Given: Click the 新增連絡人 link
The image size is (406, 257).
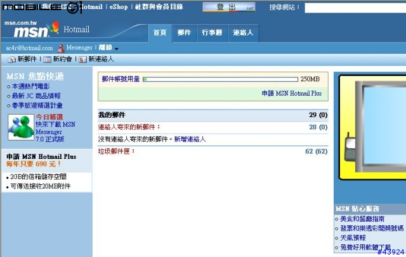Looking at the screenshot, I should point(190,139).
